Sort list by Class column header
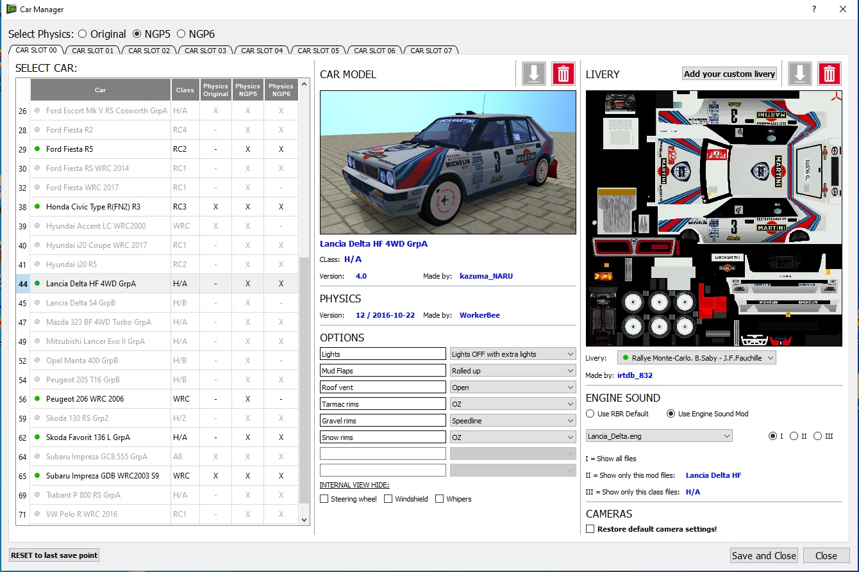859x572 pixels. click(x=185, y=90)
